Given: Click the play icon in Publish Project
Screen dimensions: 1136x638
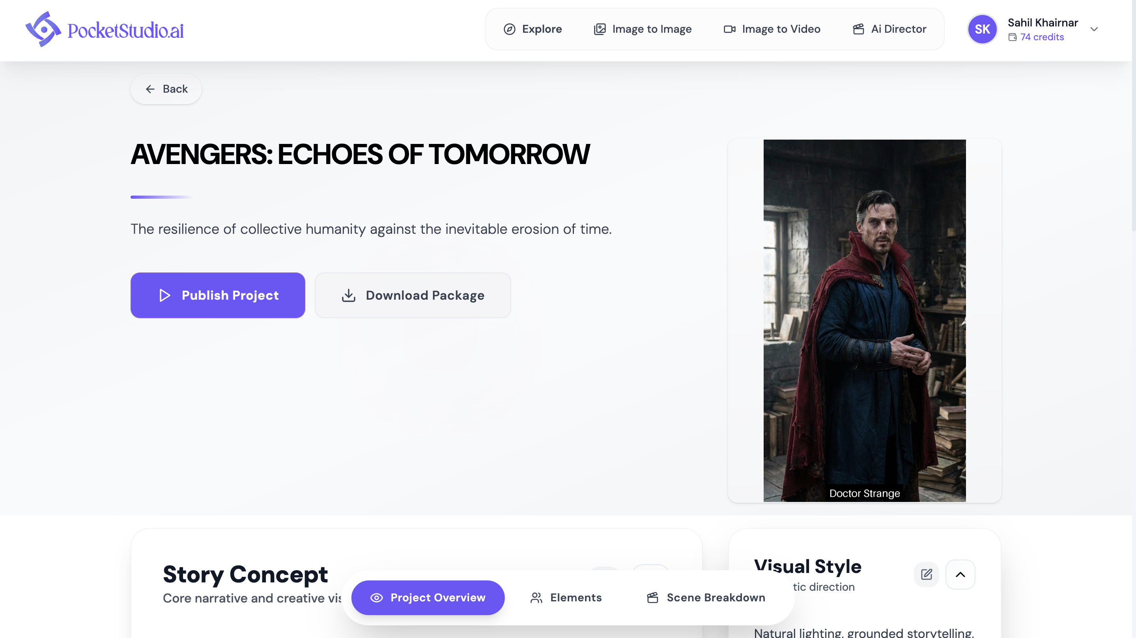Looking at the screenshot, I should click(x=164, y=295).
